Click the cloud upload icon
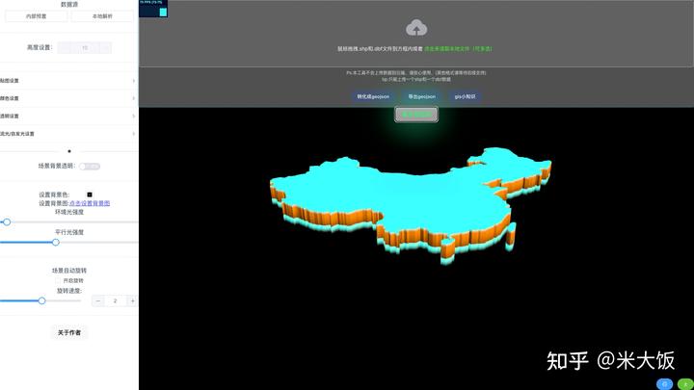The height and width of the screenshot is (390, 694). pyautogui.click(x=416, y=27)
